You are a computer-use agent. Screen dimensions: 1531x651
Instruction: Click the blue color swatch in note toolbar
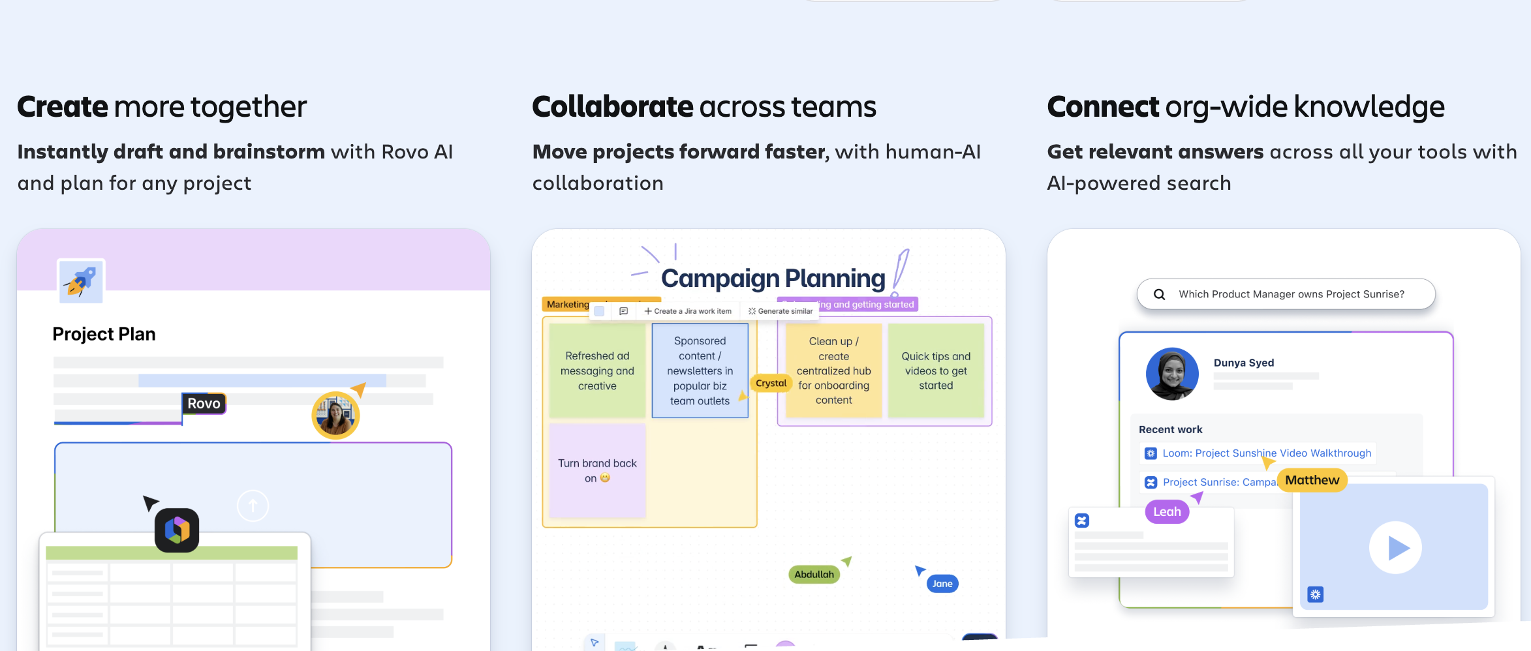[x=599, y=311]
